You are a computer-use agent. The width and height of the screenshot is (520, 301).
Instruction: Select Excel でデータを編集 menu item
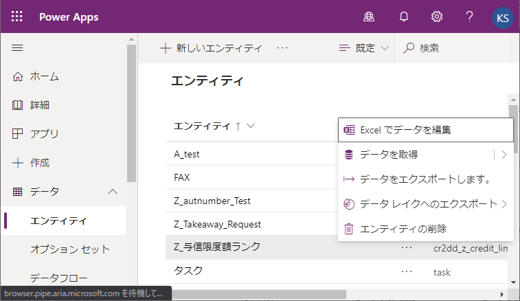pyautogui.click(x=426, y=130)
